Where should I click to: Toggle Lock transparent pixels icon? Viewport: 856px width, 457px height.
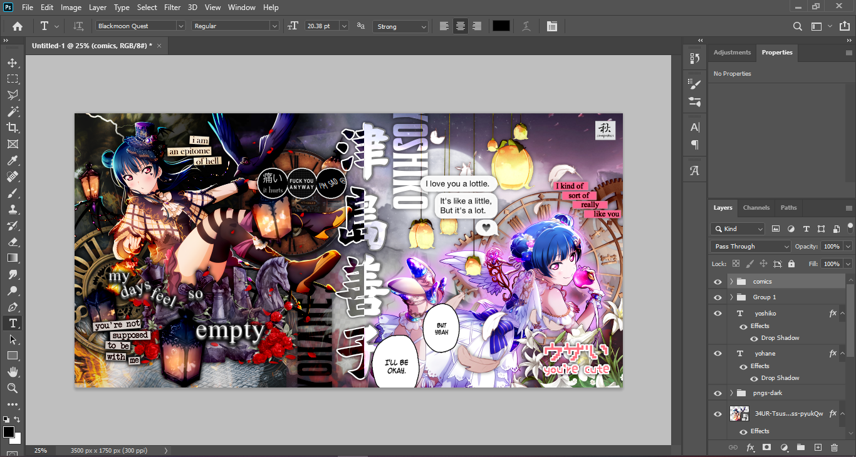[x=736, y=264]
